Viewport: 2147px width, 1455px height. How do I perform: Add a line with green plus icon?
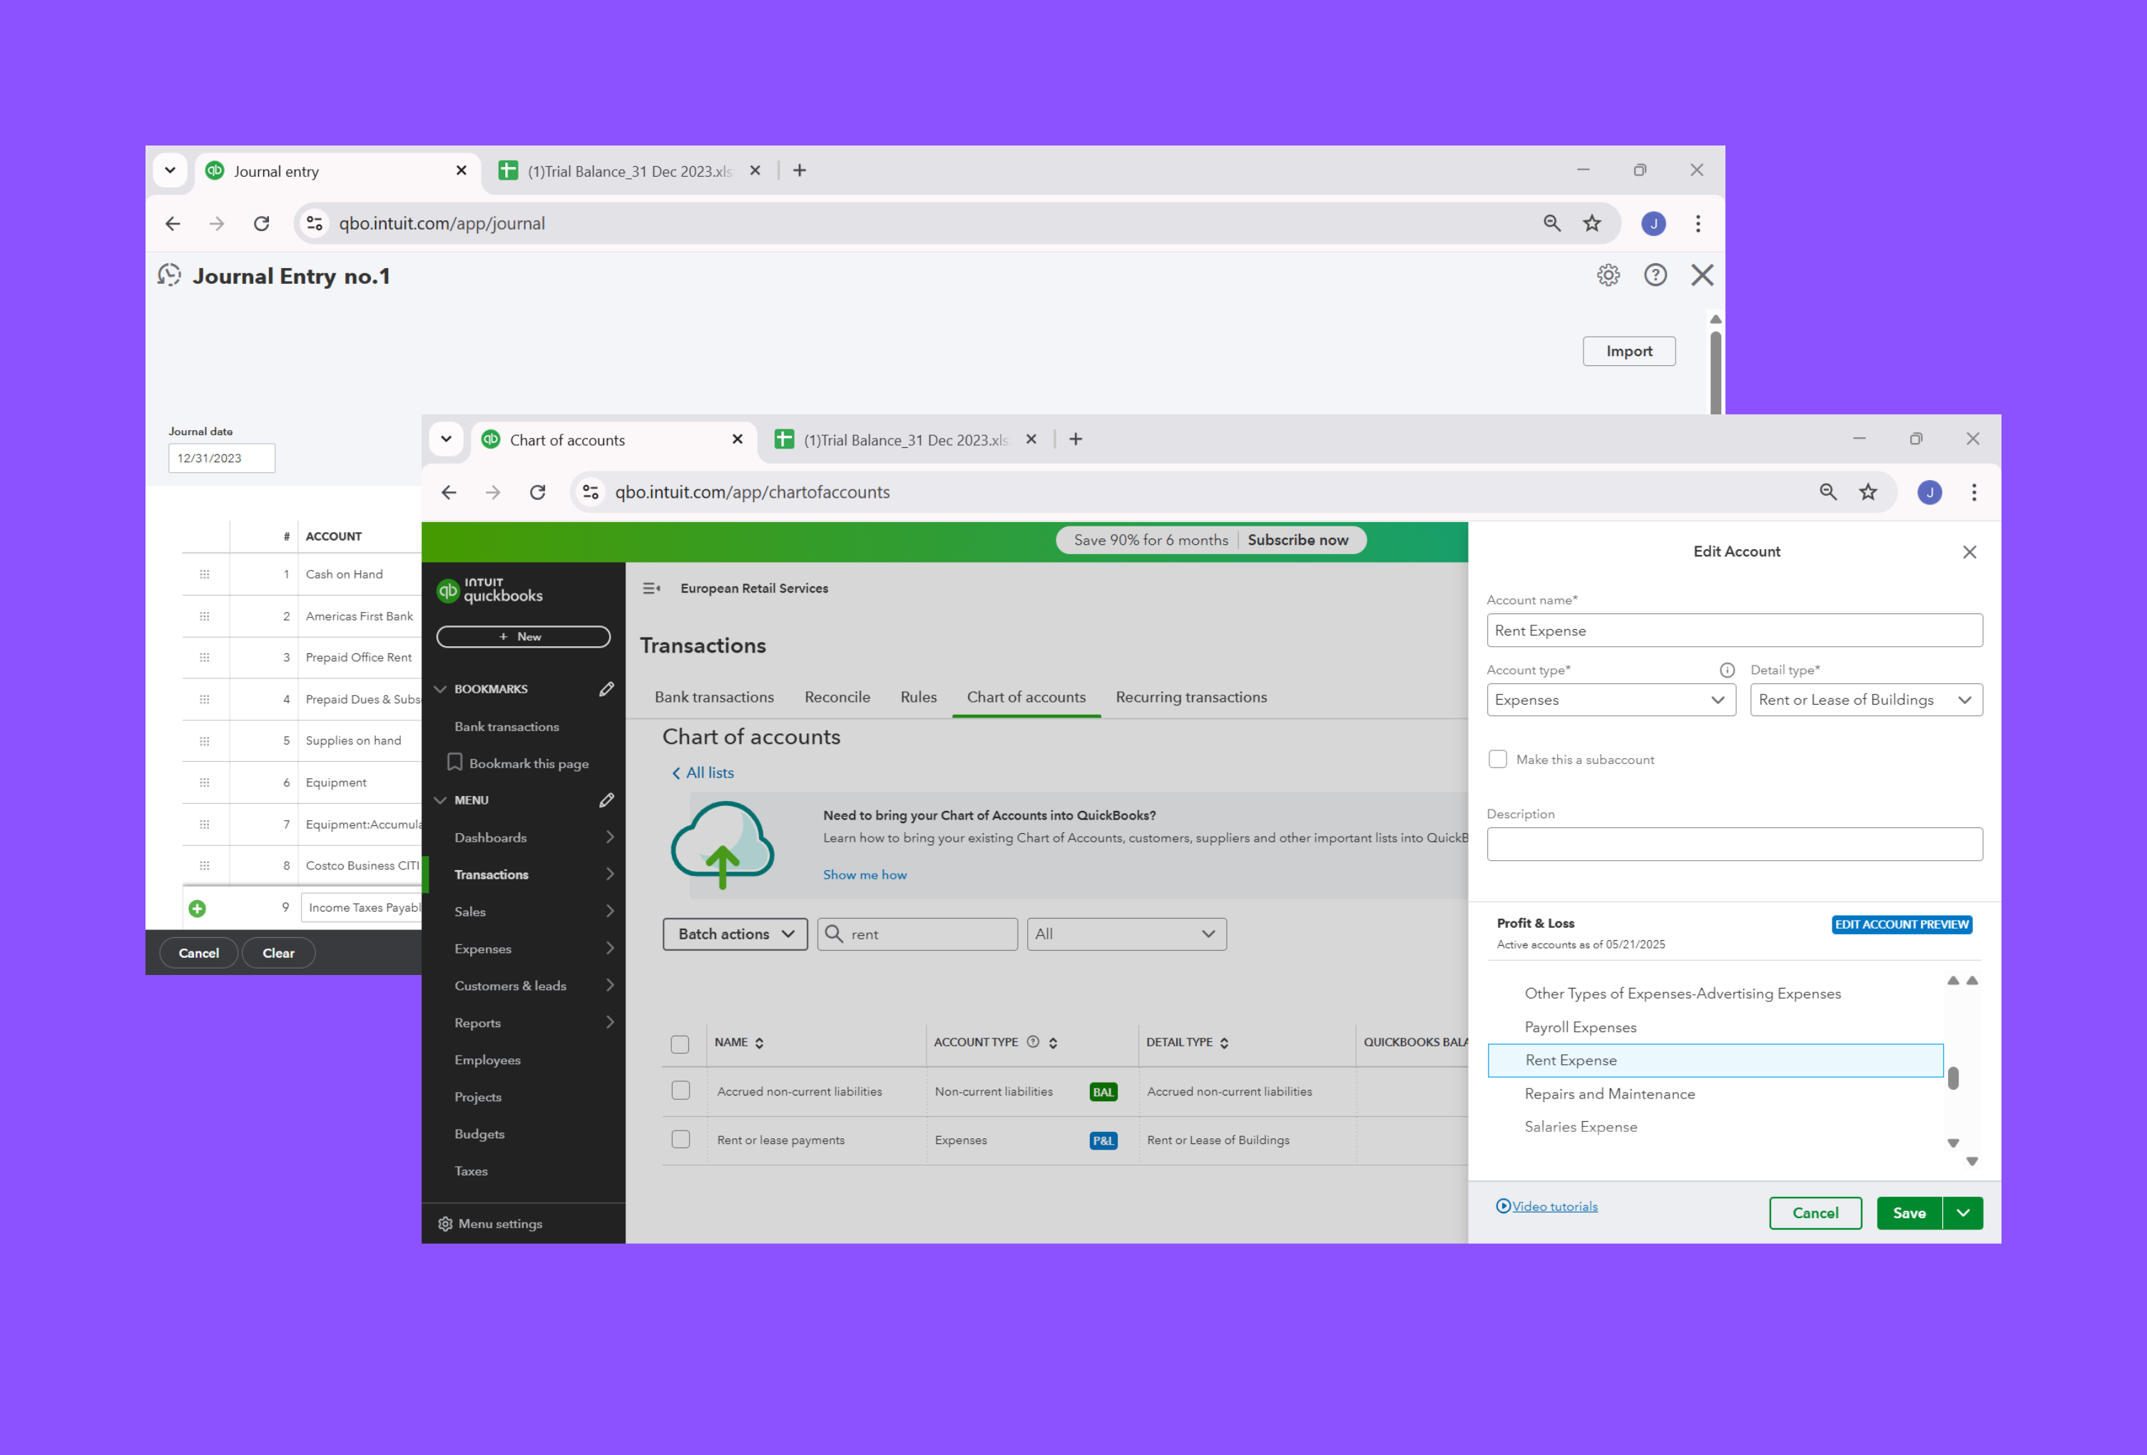click(x=197, y=908)
